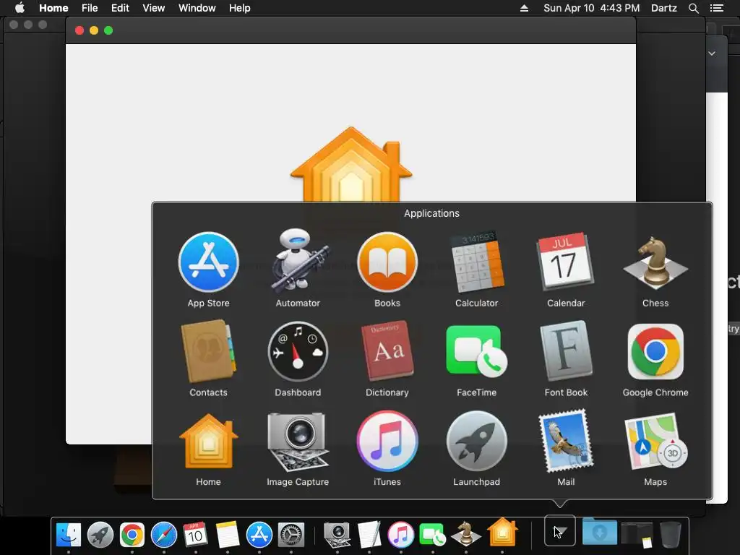The height and width of the screenshot is (555, 740).
Task: Open Spotlight search magnifier
Action: (693, 8)
